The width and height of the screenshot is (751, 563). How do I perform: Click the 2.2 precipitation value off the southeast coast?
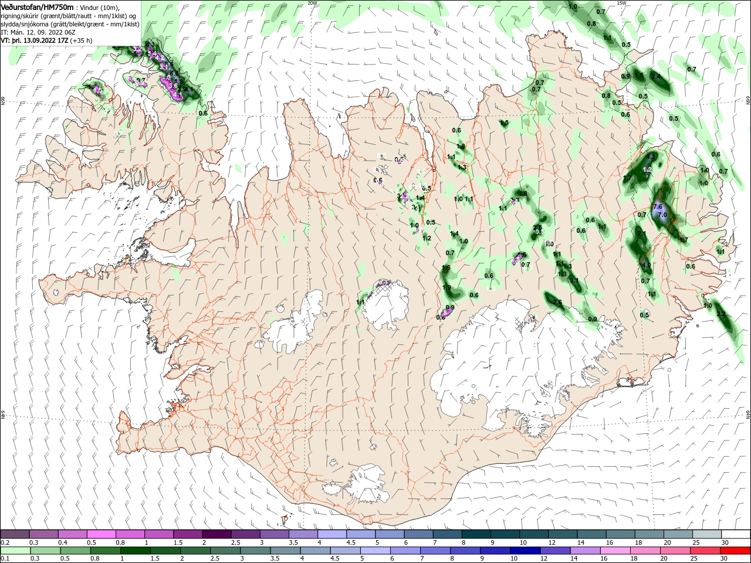point(721,314)
